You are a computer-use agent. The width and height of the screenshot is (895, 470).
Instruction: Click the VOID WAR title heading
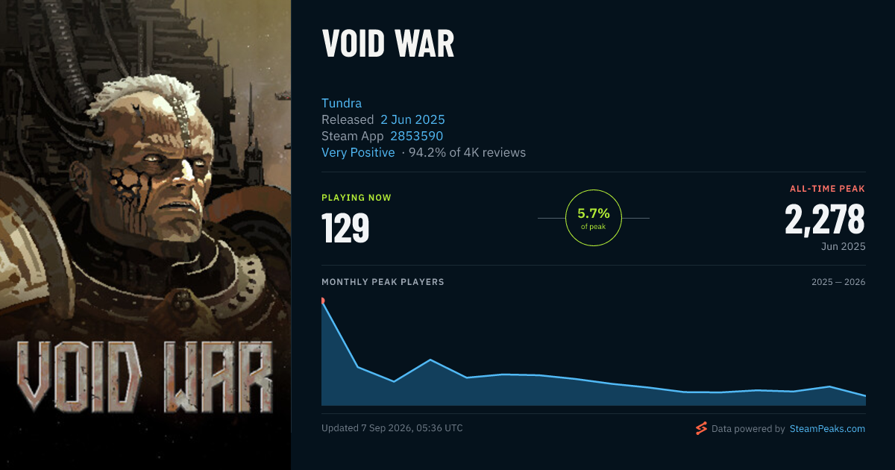[388, 44]
